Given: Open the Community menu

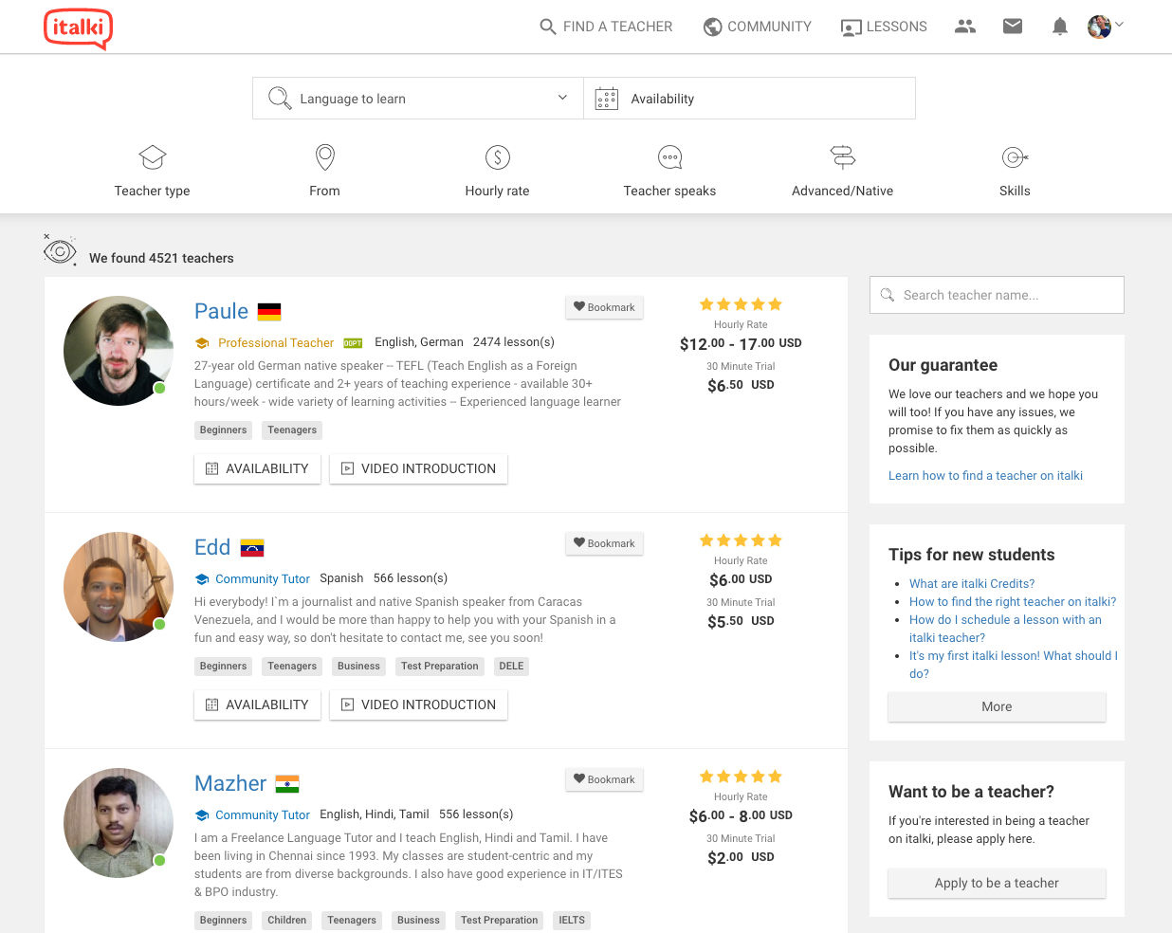Looking at the screenshot, I should [x=757, y=27].
